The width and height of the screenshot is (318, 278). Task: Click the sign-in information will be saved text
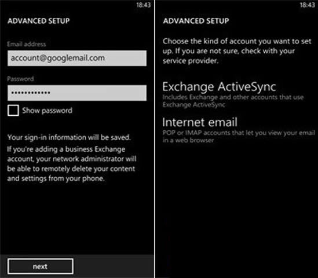(x=69, y=137)
